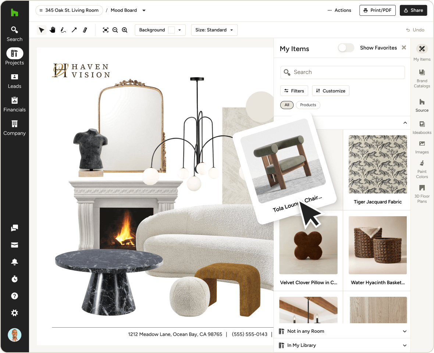Expand the In My Library section
This screenshot has height=353, width=434.
coord(342,345)
